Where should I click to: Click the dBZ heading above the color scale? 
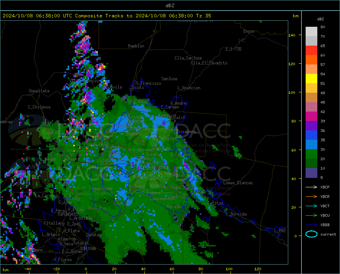point(320,19)
